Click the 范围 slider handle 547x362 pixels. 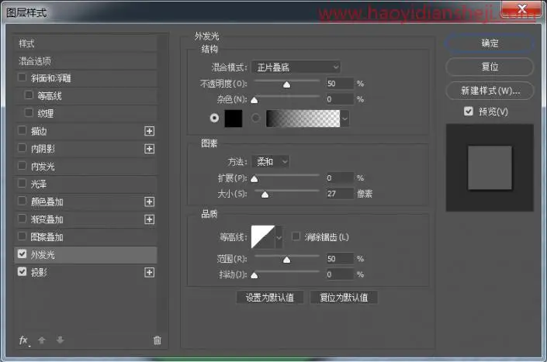click(287, 260)
